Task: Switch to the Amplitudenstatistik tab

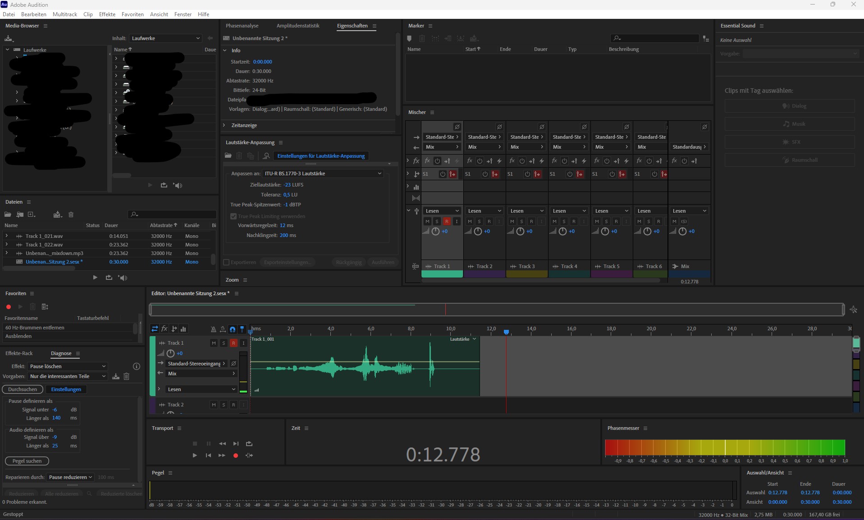Action: pos(297,26)
